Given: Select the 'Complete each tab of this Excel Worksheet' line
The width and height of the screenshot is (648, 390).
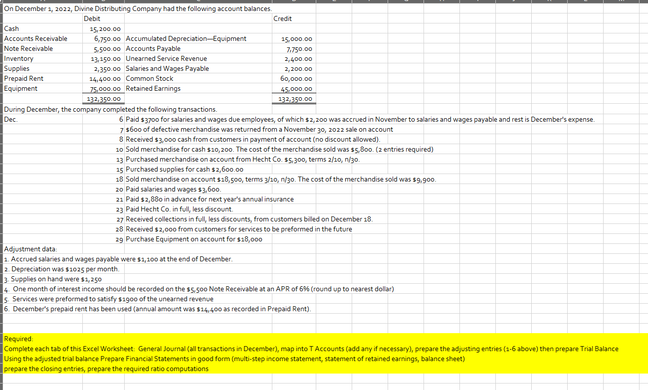Looking at the screenshot, I should pyautogui.click(x=311, y=349).
